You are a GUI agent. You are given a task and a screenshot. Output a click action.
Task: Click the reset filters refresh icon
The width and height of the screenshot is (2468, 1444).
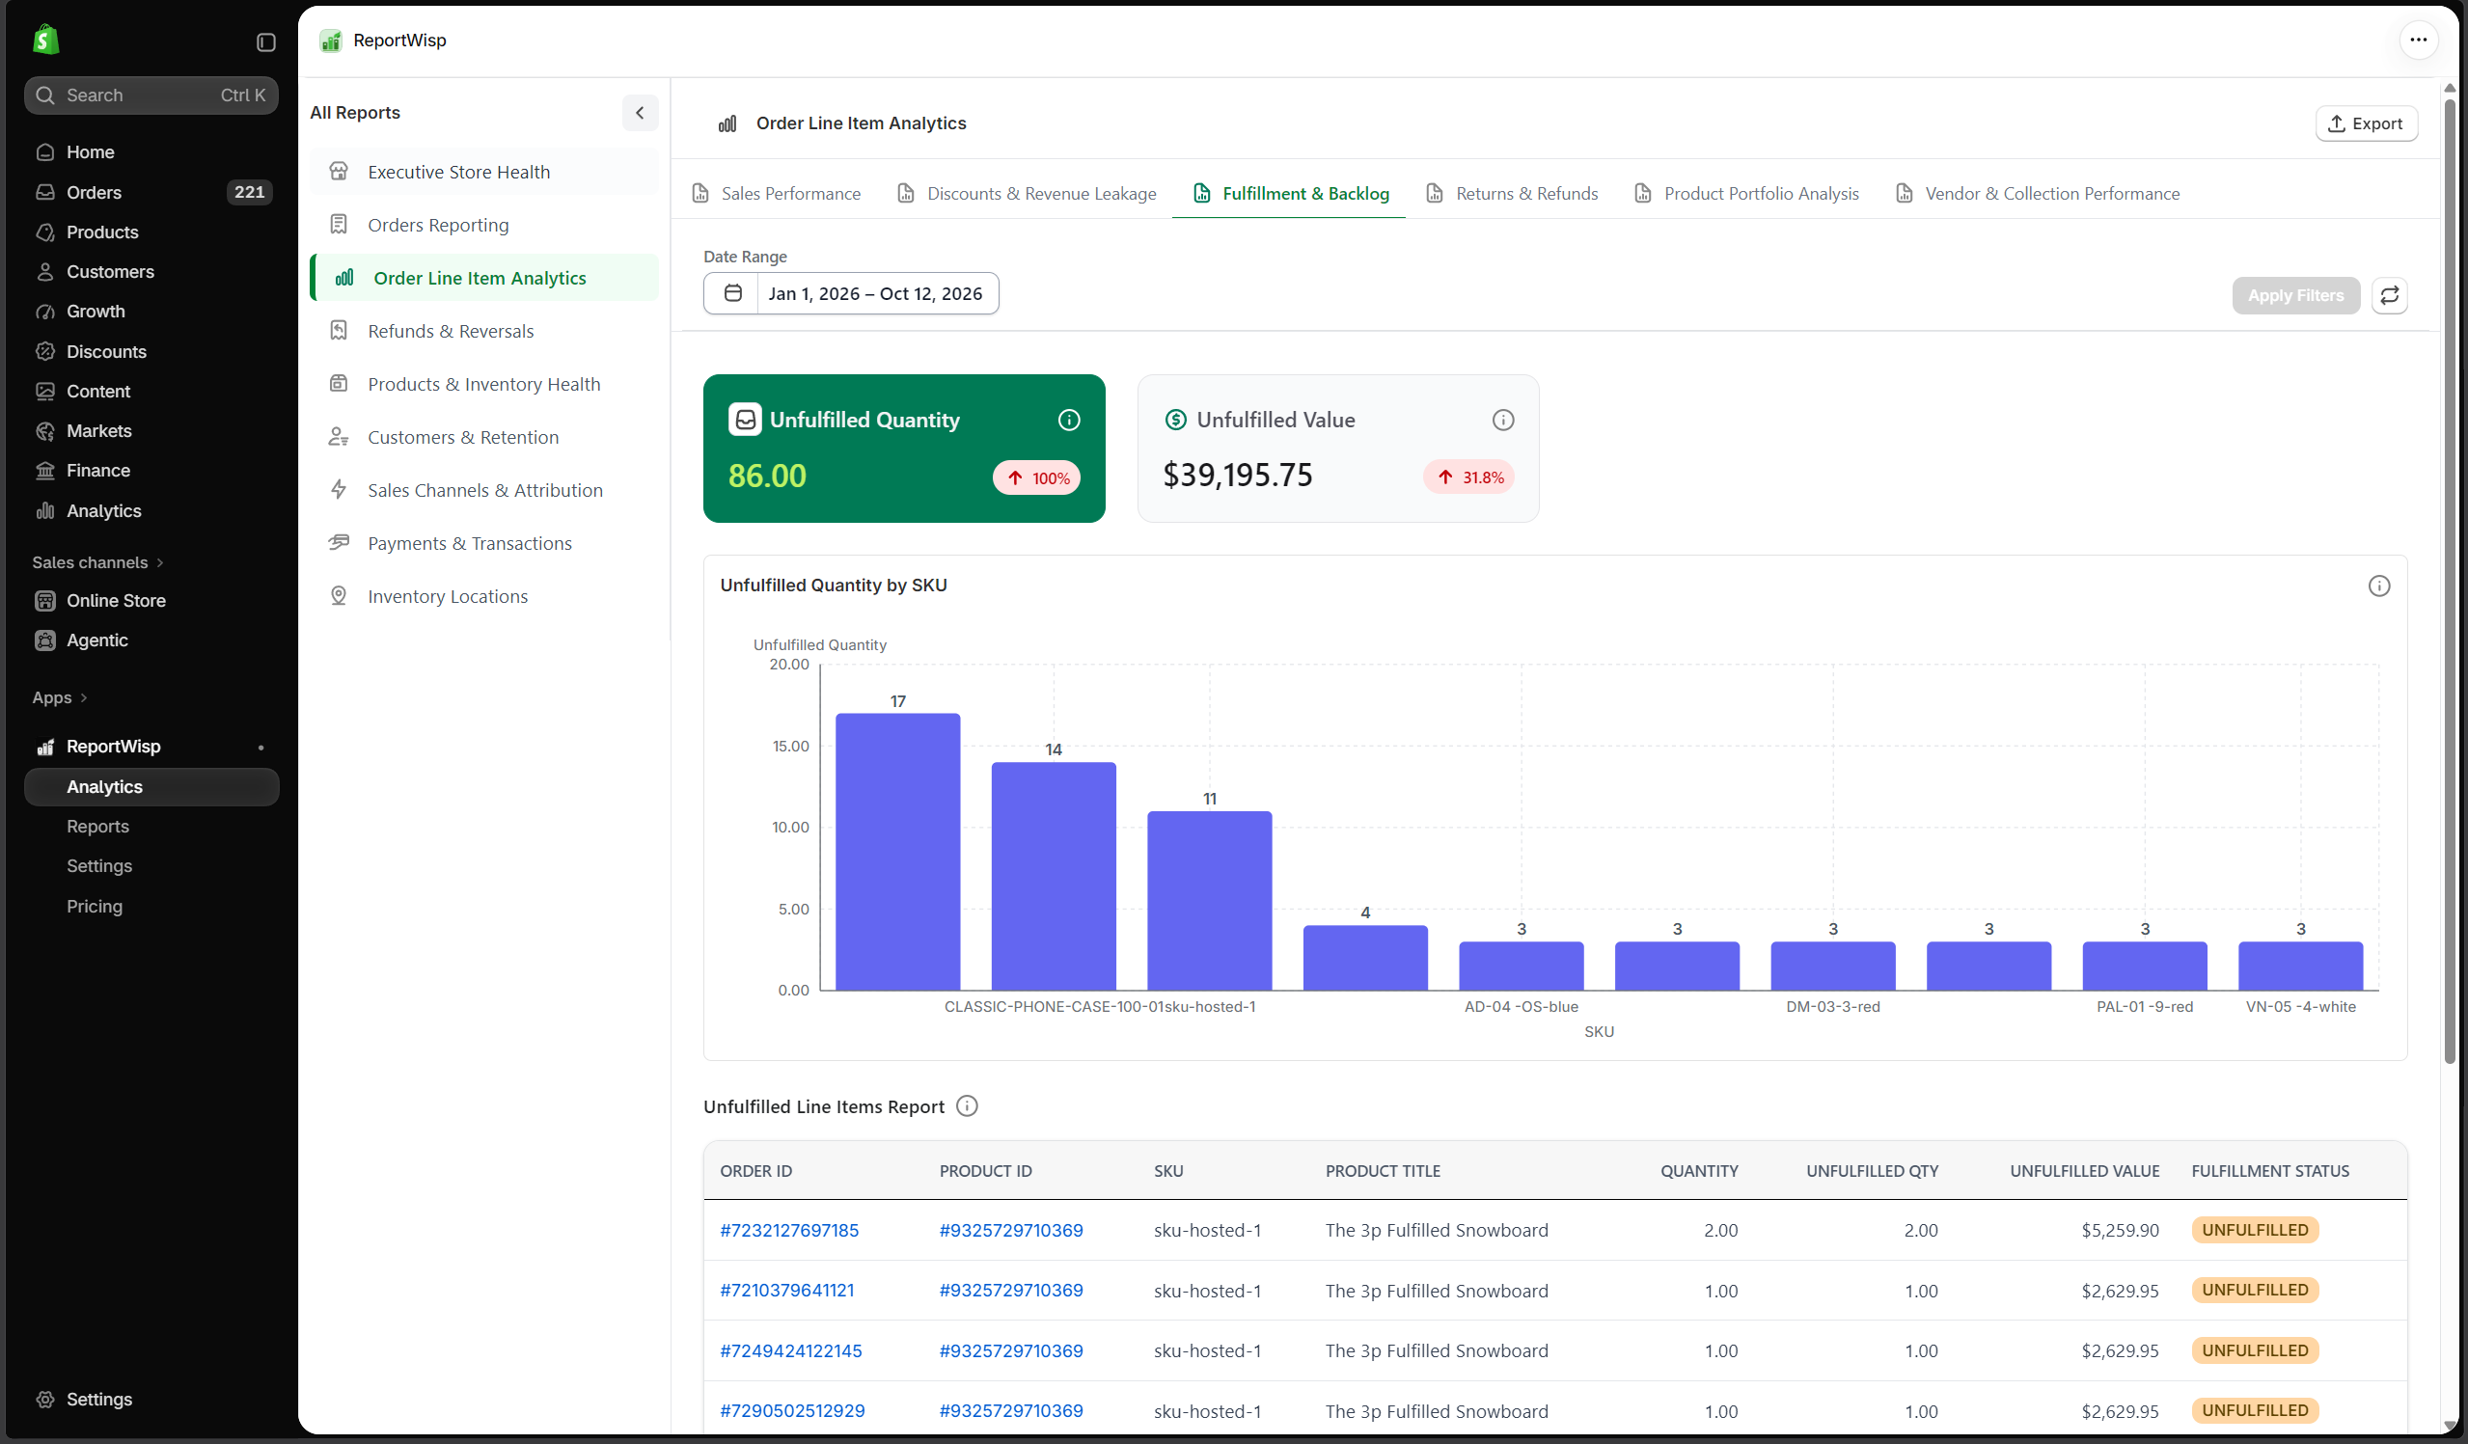(x=2390, y=294)
